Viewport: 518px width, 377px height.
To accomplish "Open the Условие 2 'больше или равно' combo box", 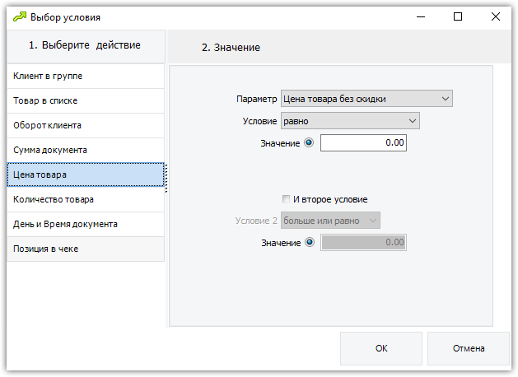I will (x=330, y=221).
